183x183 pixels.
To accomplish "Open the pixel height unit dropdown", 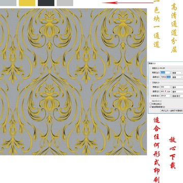I will tap(177, 77).
